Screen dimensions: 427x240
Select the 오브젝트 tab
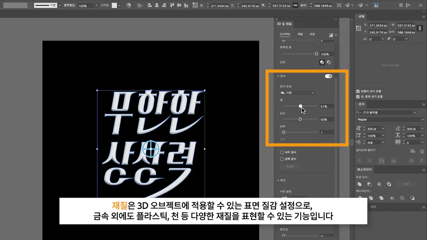click(x=285, y=34)
